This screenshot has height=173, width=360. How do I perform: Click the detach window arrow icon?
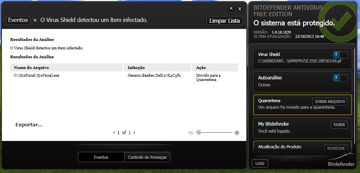click(x=231, y=9)
